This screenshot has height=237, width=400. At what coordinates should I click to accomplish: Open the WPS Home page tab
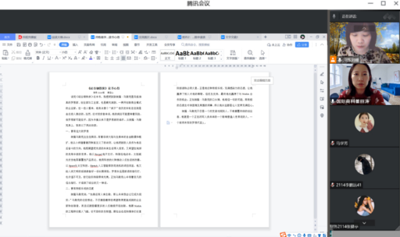[7, 37]
